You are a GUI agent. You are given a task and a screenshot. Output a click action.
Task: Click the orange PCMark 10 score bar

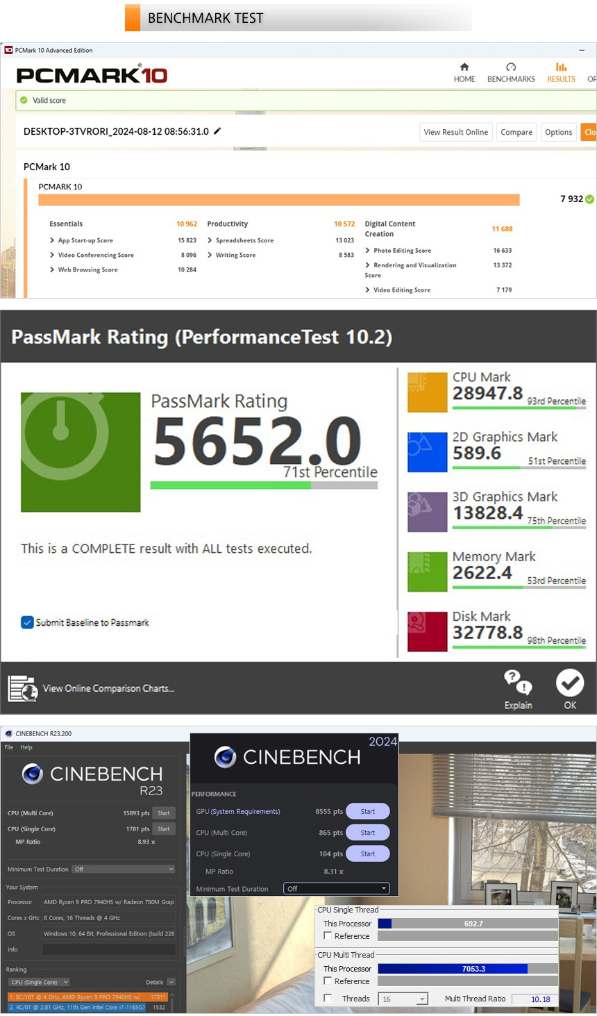(x=279, y=200)
